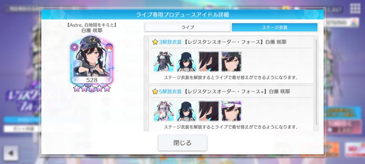Select the 3解放衣装 cap headwear icon
365x164 pixels.
(186, 62)
